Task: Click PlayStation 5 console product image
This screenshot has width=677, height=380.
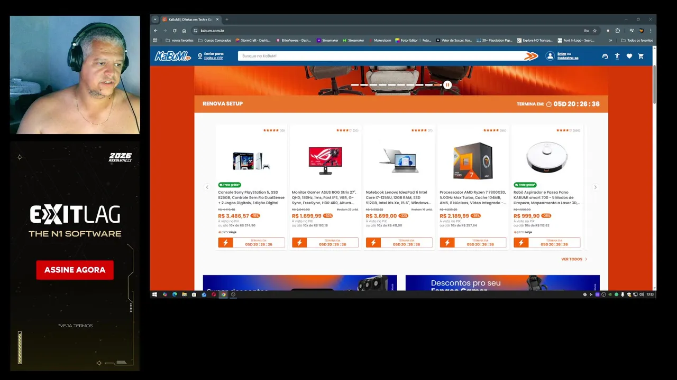Action: click(251, 160)
